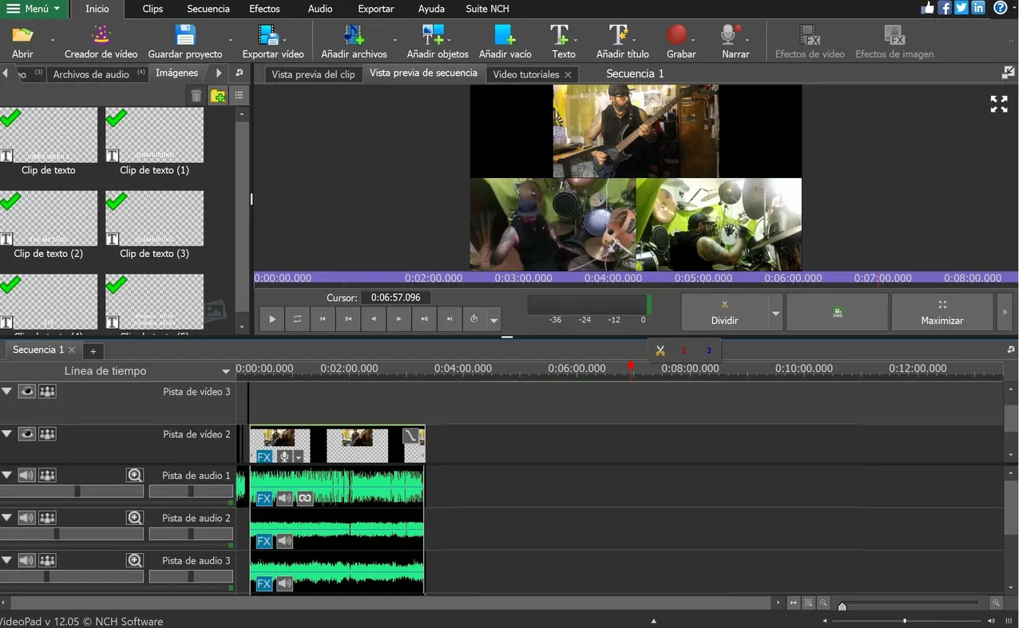Mute the clip speaker on the Pista de audio 3 clip

click(284, 584)
